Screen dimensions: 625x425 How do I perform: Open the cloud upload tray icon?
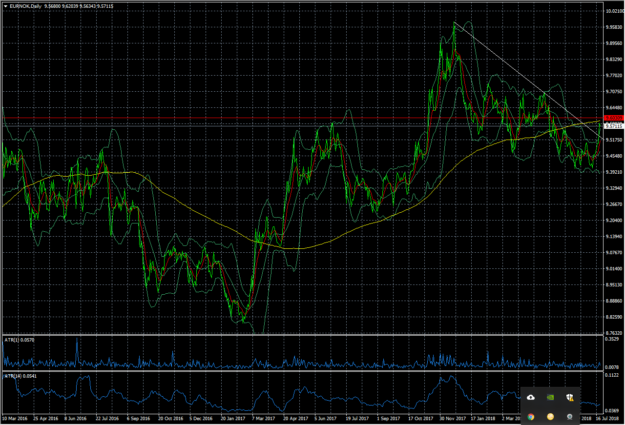[x=531, y=398]
